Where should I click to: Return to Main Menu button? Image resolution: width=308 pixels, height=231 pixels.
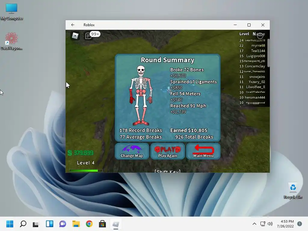(x=203, y=151)
